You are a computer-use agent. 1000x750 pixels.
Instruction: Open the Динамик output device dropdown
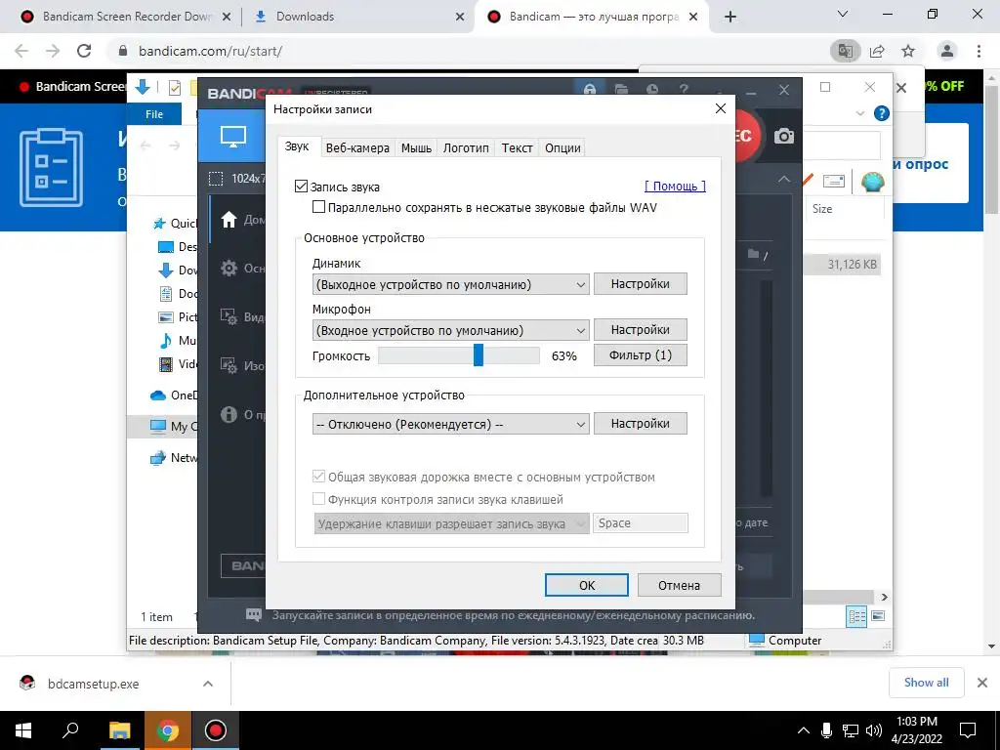450,284
